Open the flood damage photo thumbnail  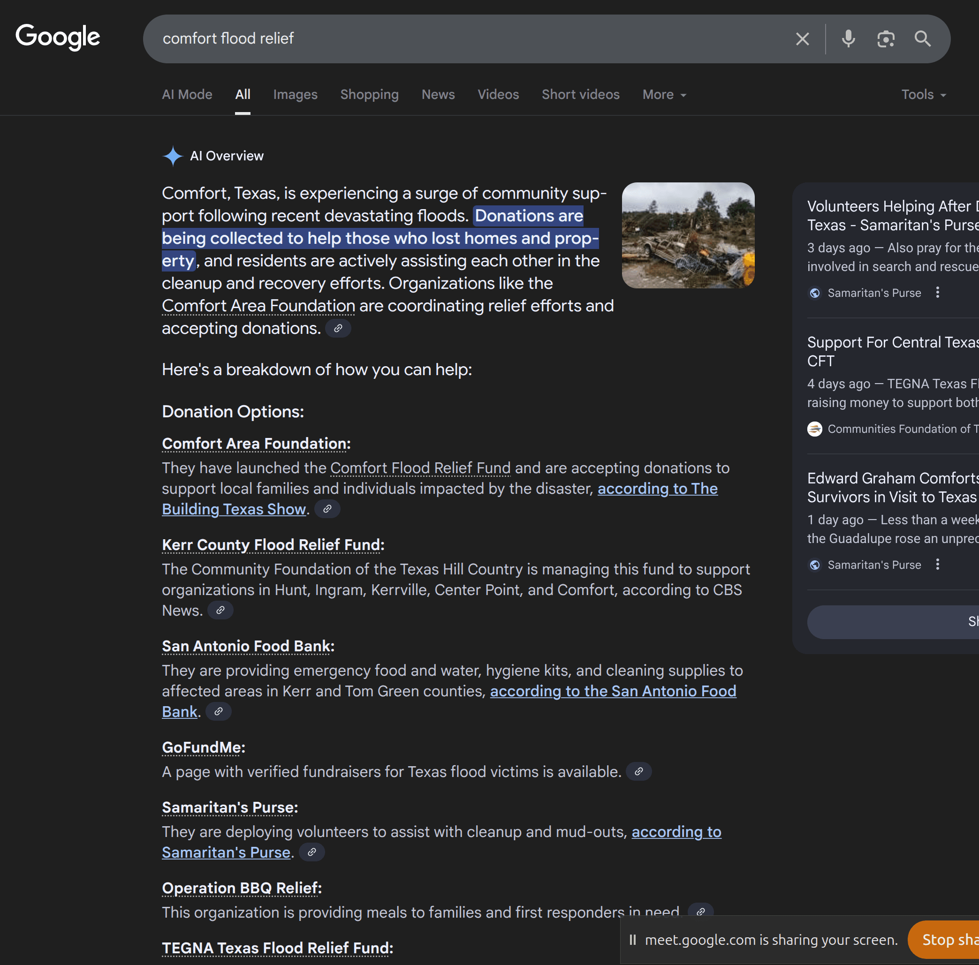(x=688, y=235)
